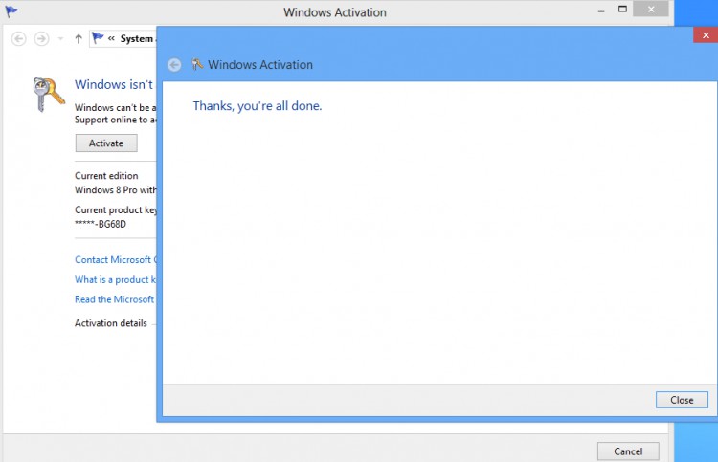Click the keys icon beside dialog title
The width and height of the screenshot is (718, 462).
pos(197,64)
